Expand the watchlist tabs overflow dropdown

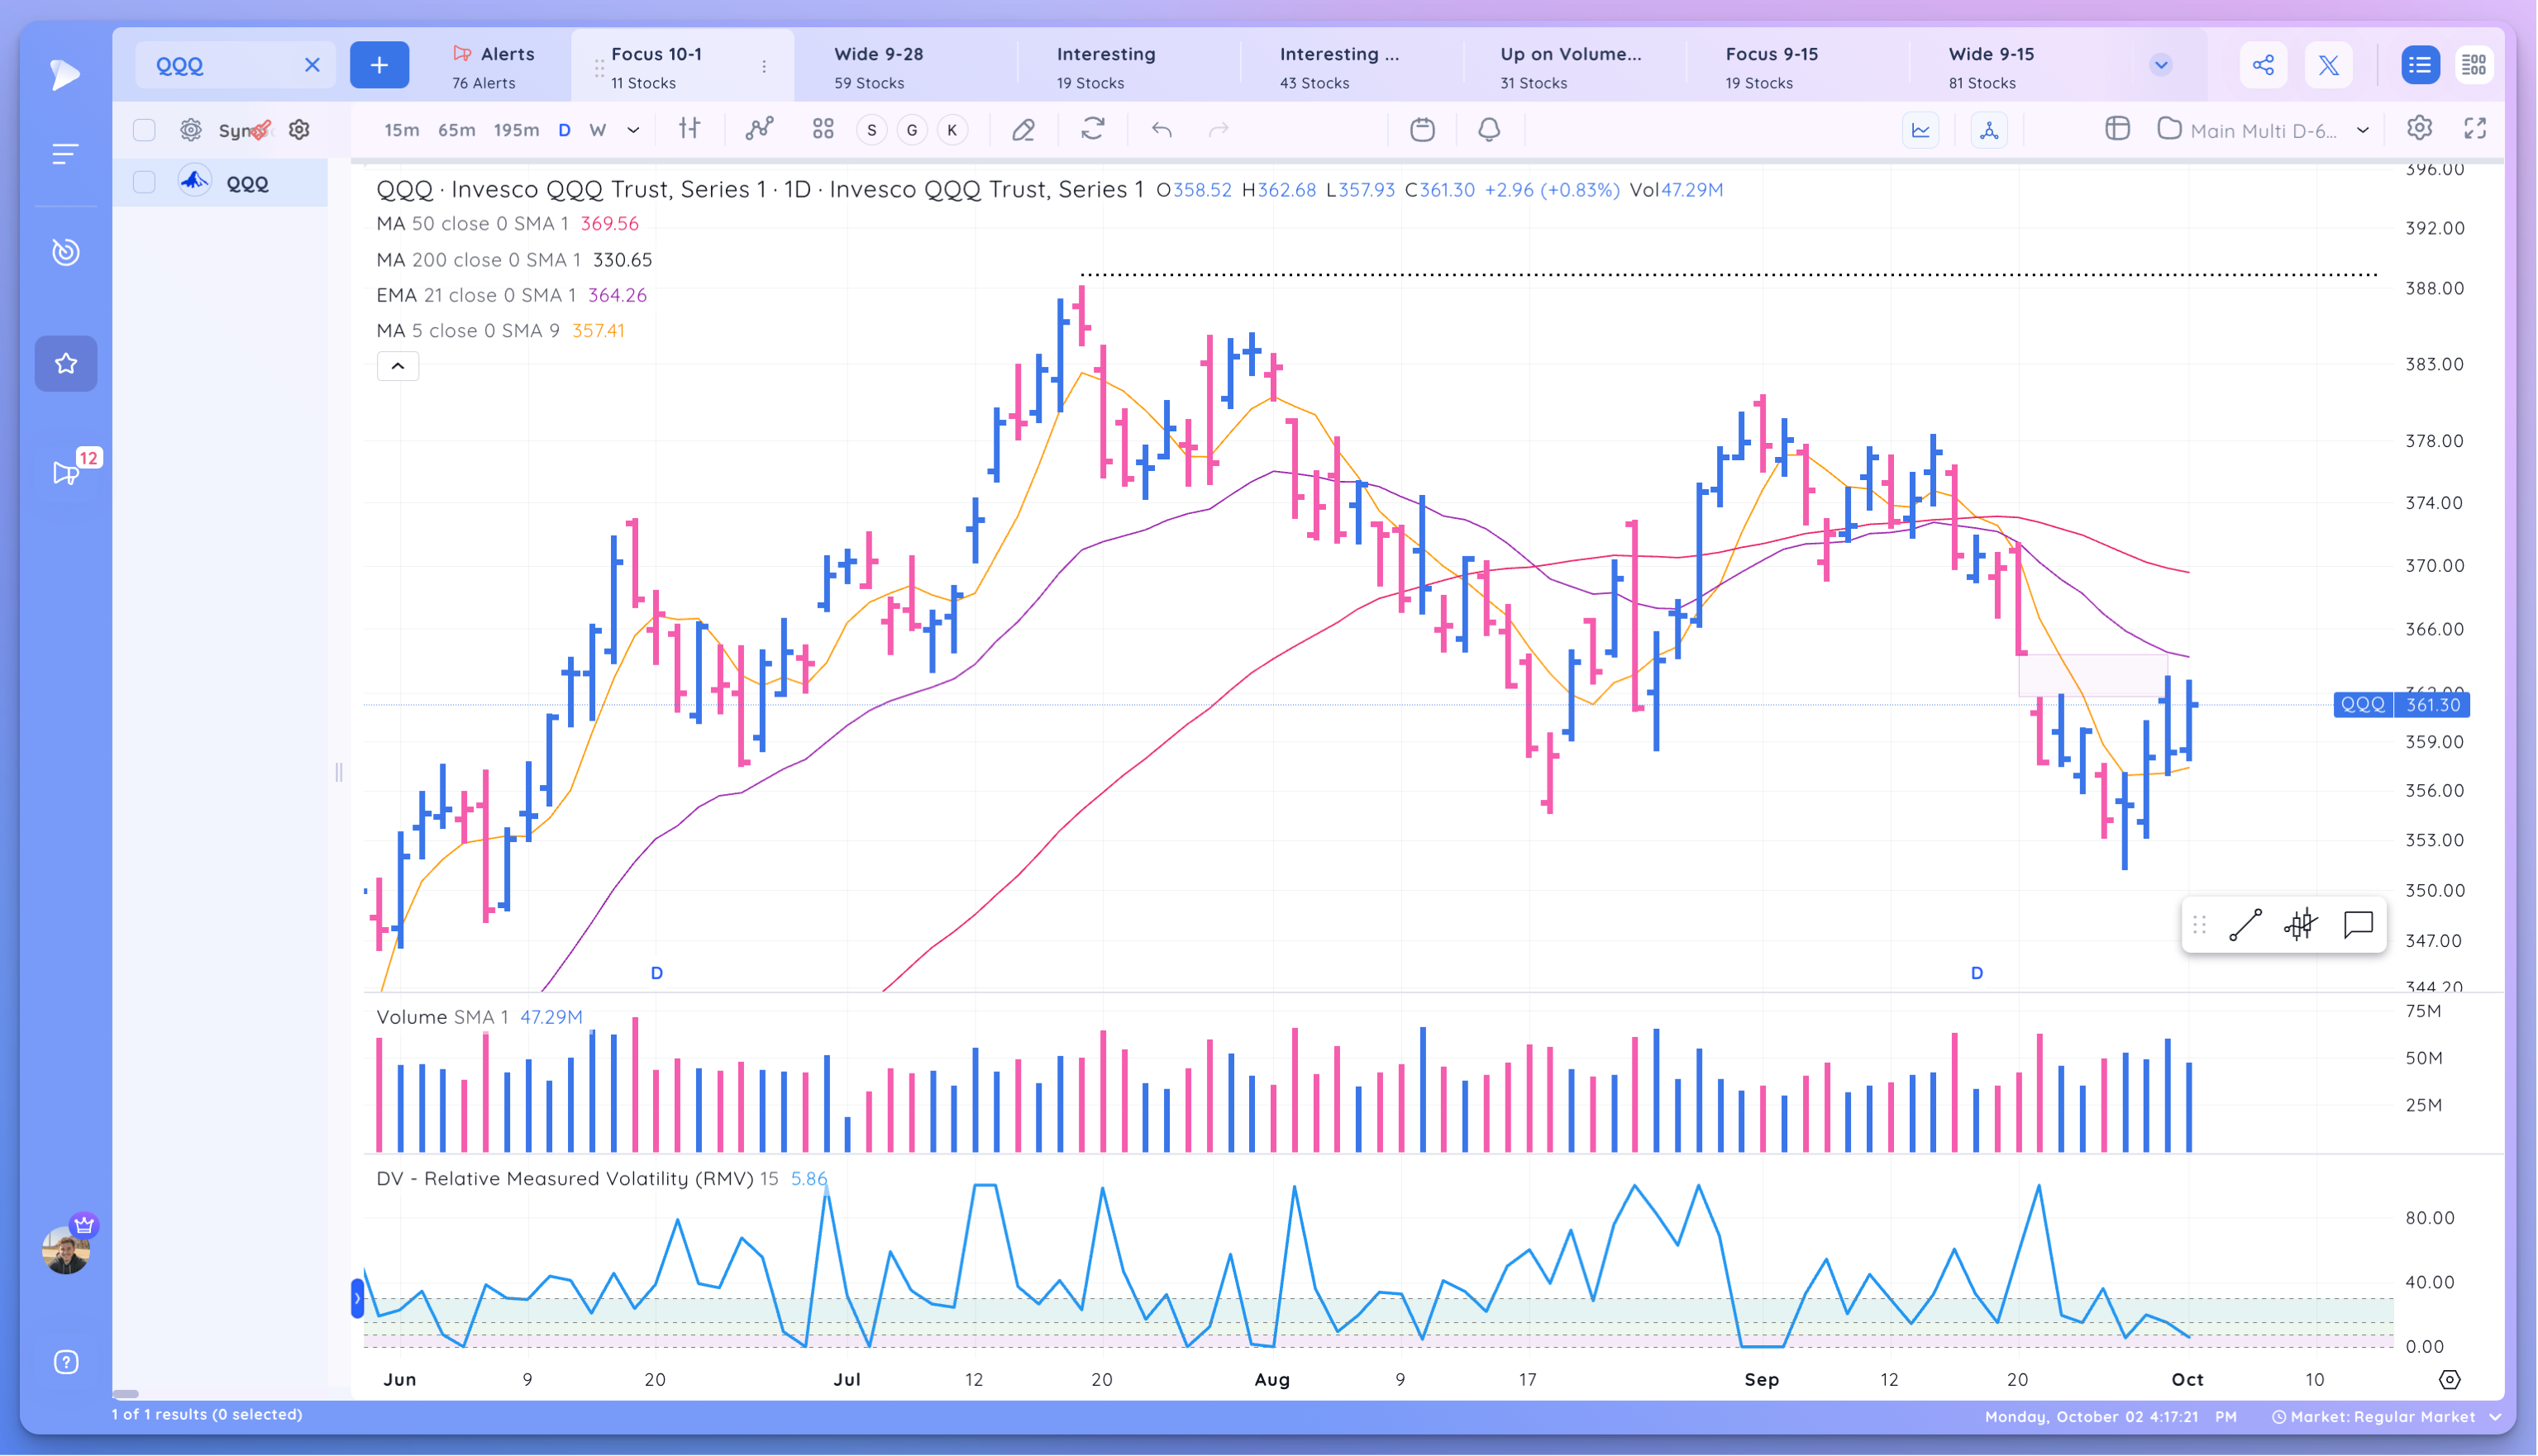2161,65
